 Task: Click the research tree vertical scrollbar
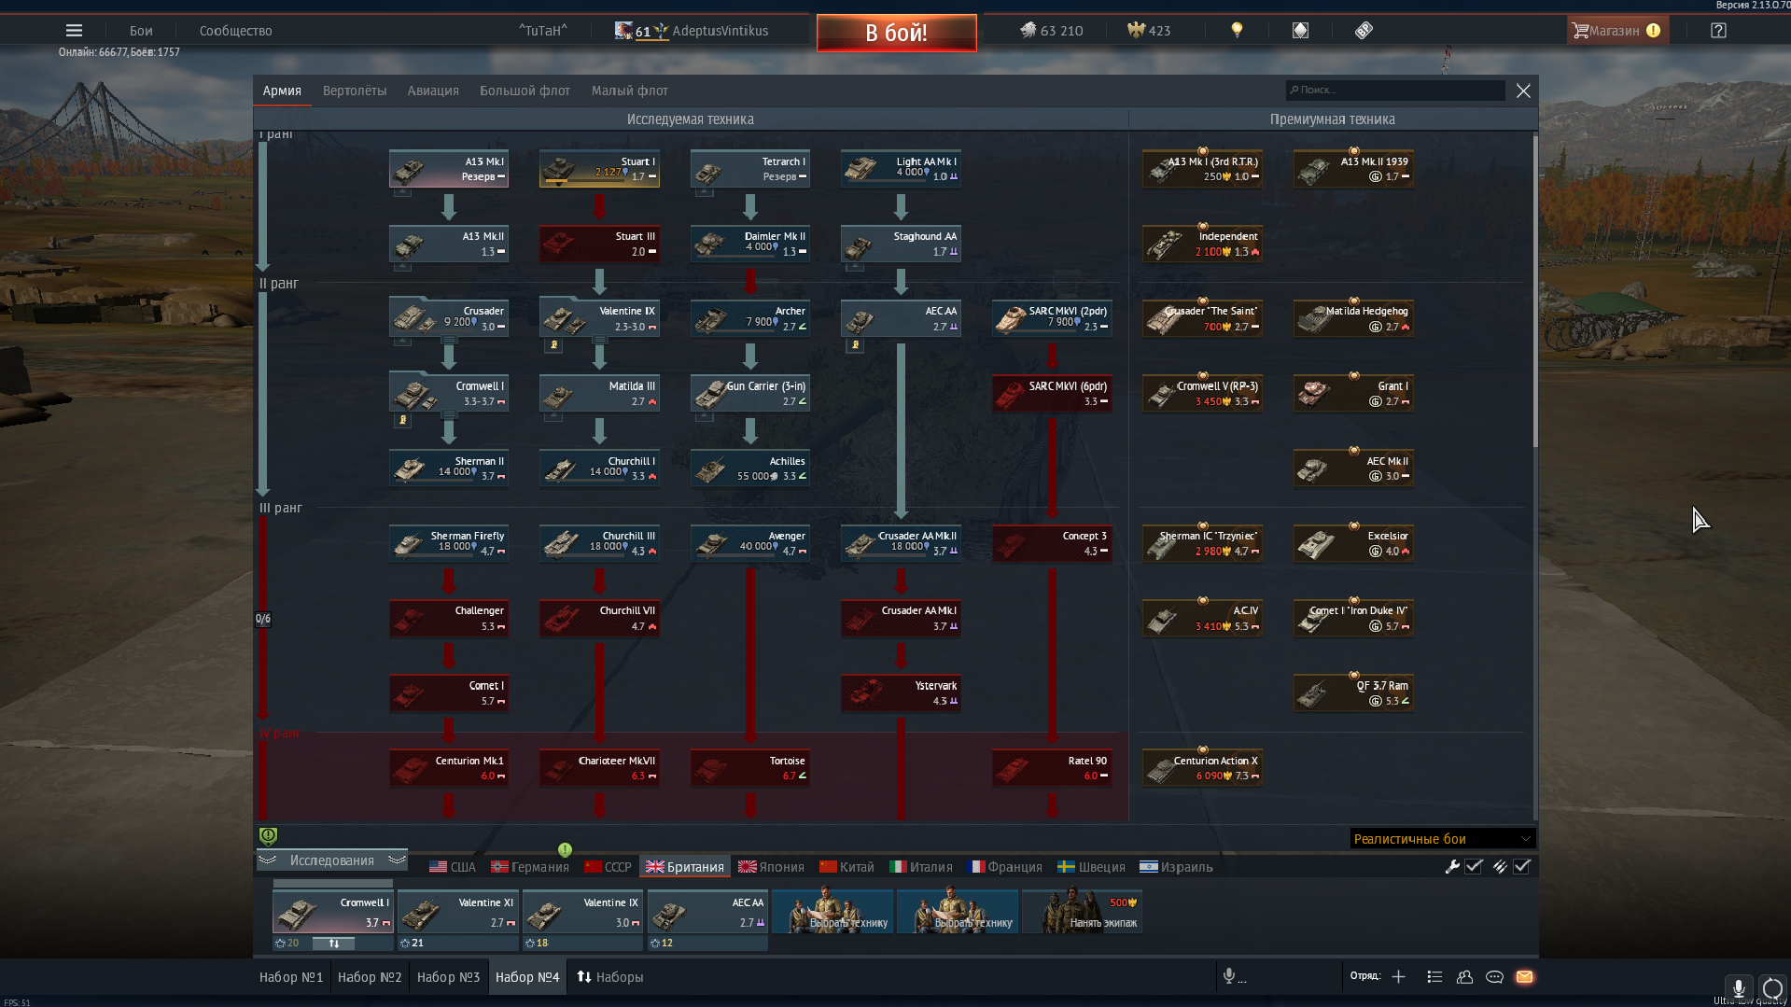tap(1535, 291)
